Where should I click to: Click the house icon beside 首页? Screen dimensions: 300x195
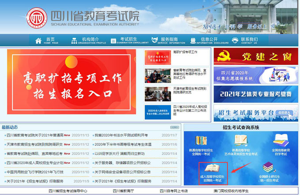coord(38,40)
